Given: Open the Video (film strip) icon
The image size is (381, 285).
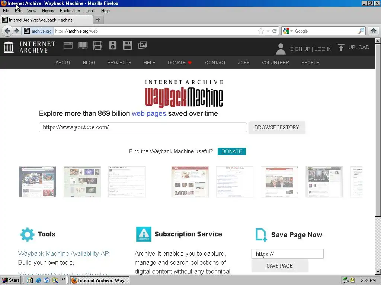Looking at the screenshot, I should [x=98, y=45].
